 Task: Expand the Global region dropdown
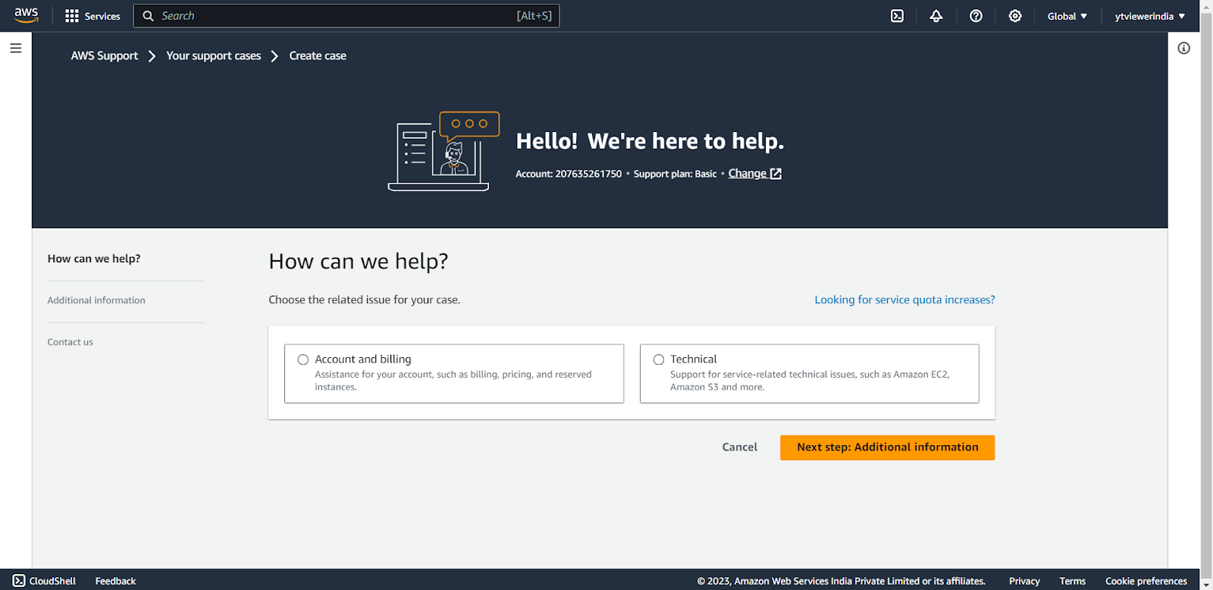click(x=1067, y=16)
